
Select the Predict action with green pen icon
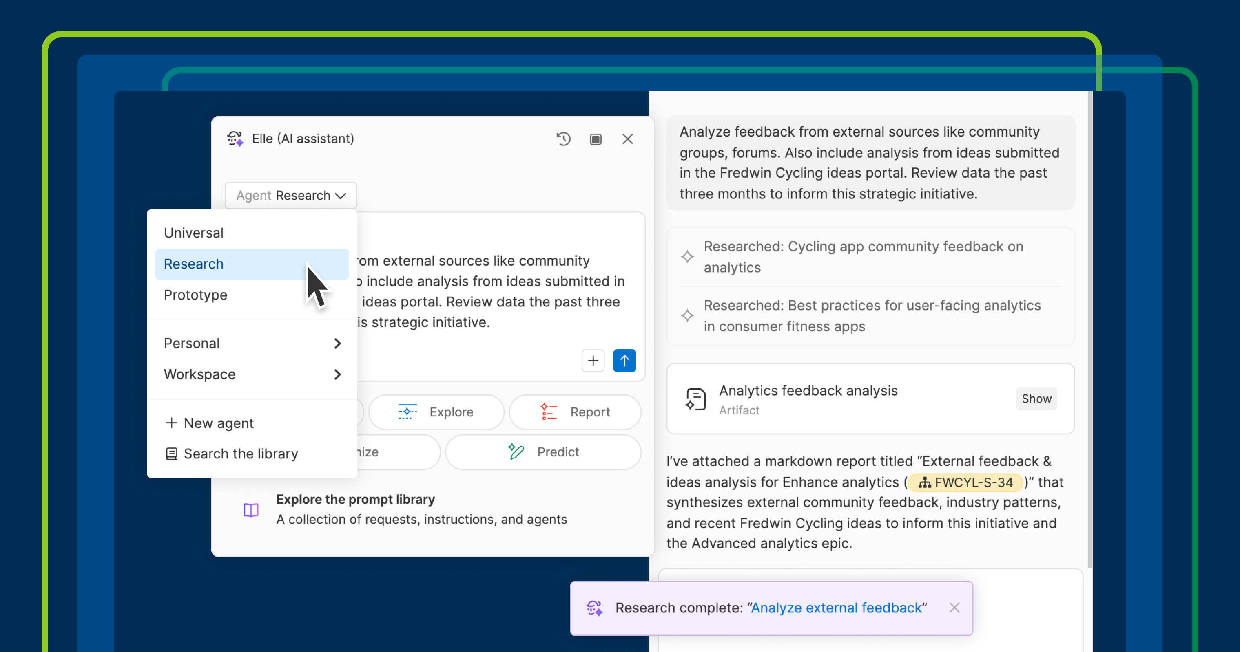coord(543,452)
